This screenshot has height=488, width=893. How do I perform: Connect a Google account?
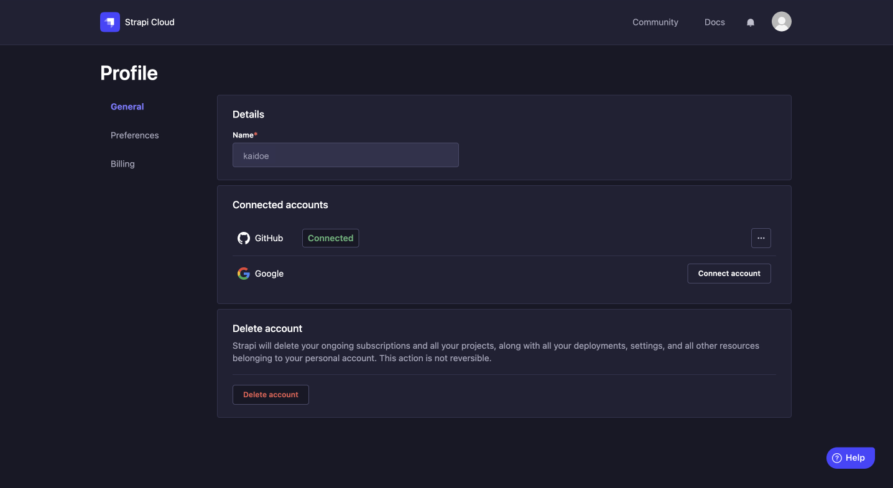click(x=728, y=273)
